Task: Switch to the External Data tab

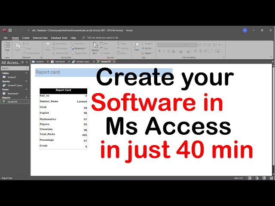Action: point(40,38)
